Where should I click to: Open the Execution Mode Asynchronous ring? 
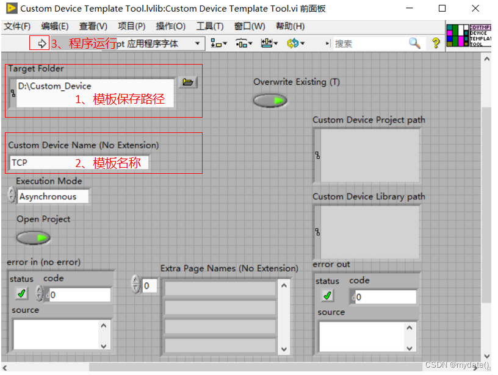coord(53,197)
